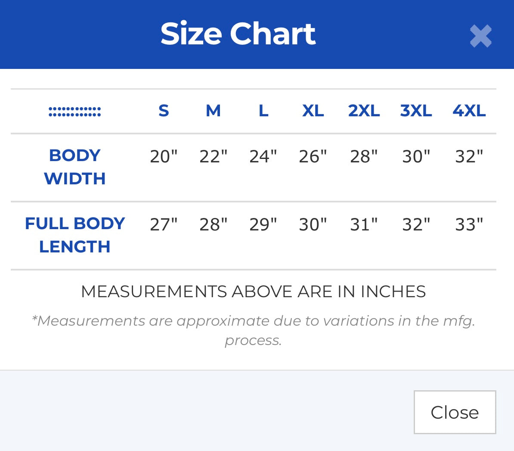The width and height of the screenshot is (514, 451).
Task: Select the 3XL size column header
Action: tap(416, 111)
